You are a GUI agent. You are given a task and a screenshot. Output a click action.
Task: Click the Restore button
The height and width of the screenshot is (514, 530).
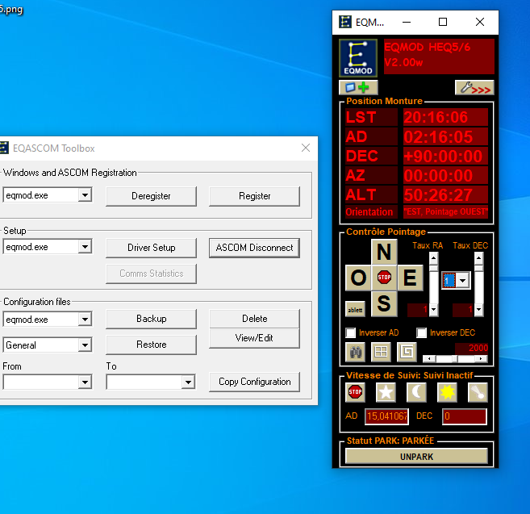coord(151,345)
